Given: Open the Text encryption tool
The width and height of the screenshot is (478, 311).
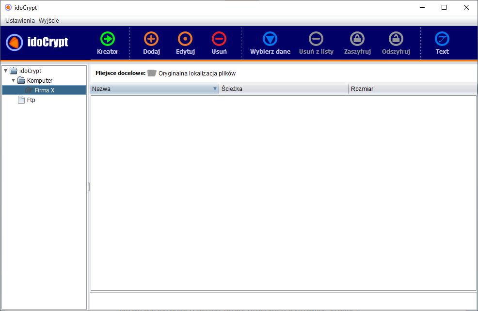Looking at the screenshot, I should coord(442,43).
